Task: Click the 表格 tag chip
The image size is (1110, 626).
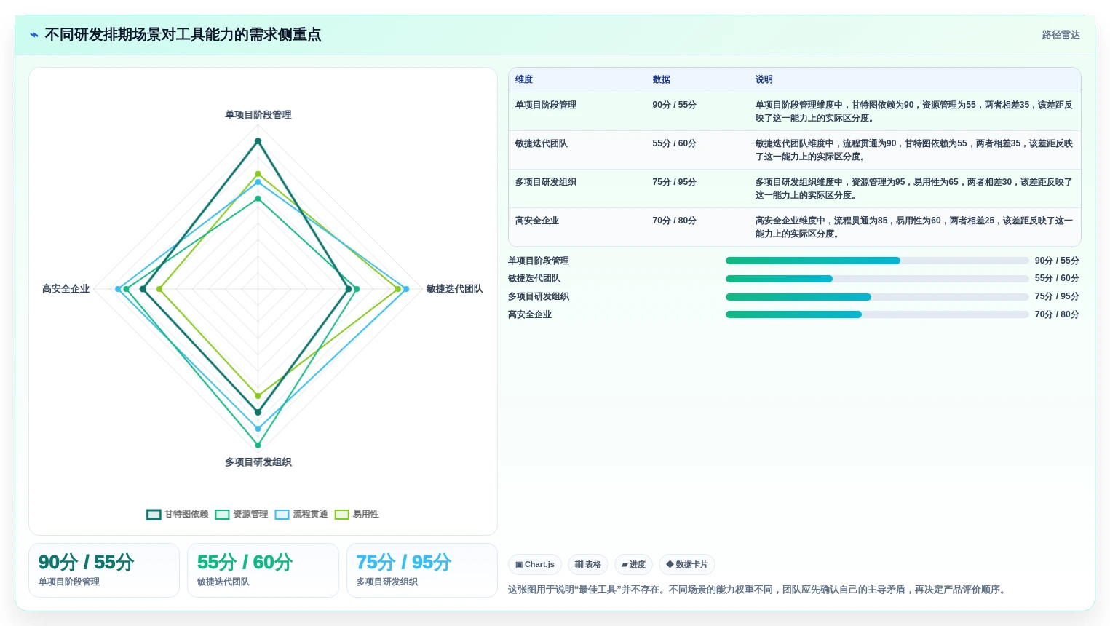Action: (588, 565)
